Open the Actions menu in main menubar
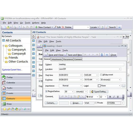Image resolution: width=133 pixels, height=133 pixels. 36,23
